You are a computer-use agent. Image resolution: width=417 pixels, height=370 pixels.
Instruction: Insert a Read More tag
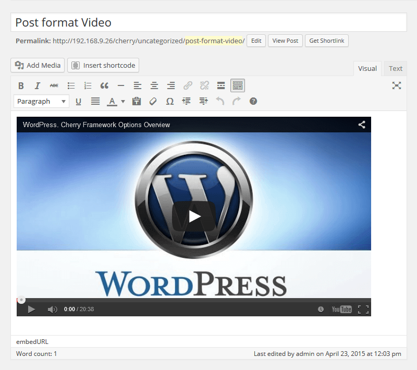tap(221, 86)
